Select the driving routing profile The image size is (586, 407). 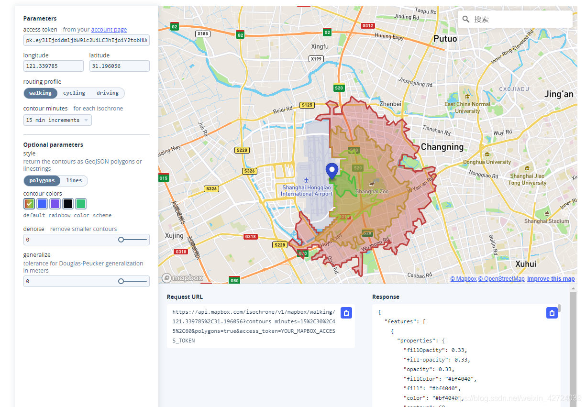tap(108, 93)
